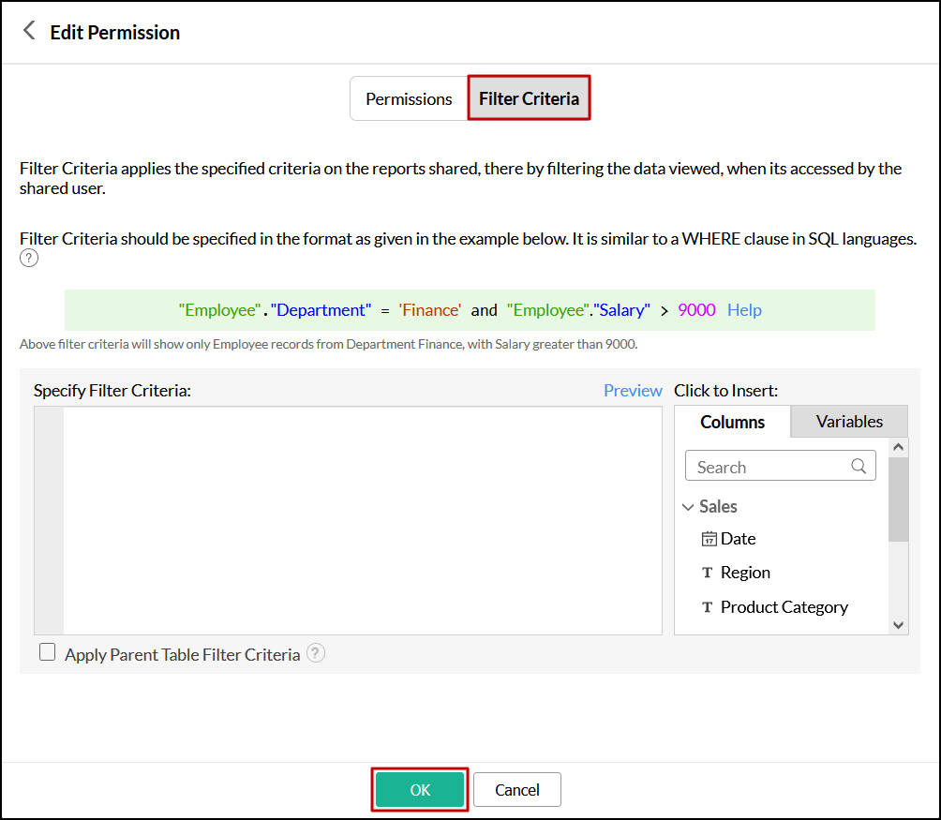The height and width of the screenshot is (820, 941).
Task: Click the text icon beside Product Category
Action: point(708,607)
